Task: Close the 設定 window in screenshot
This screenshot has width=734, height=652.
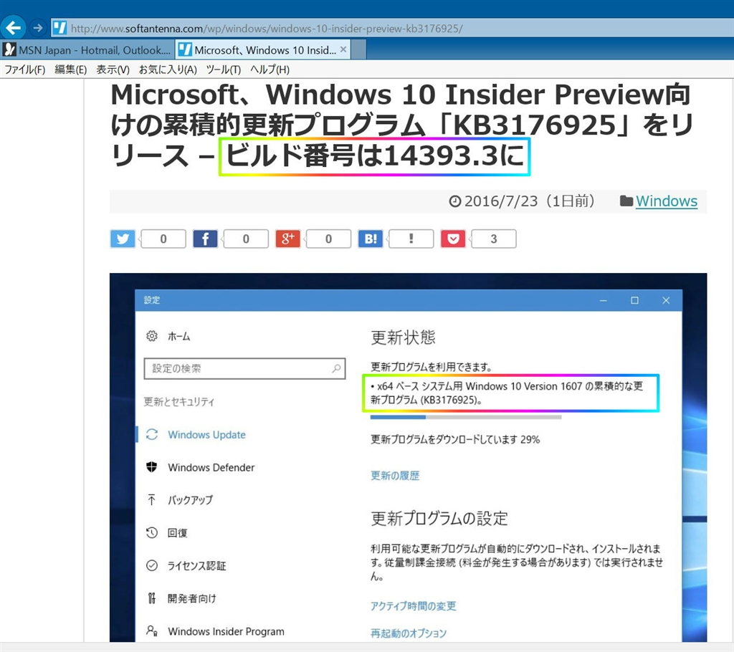Action: tap(666, 300)
